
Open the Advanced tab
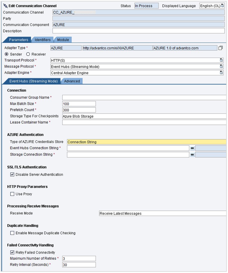tap(72, 81)
